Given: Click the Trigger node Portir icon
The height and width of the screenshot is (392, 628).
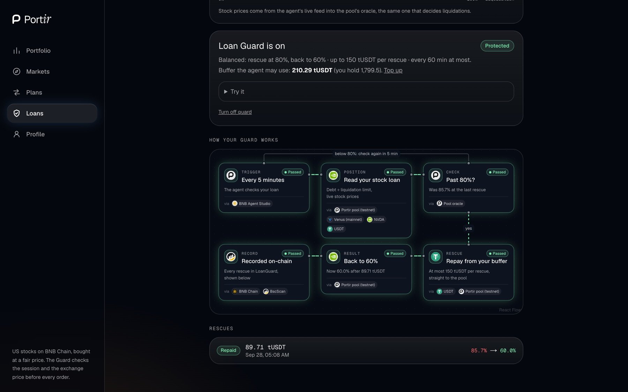Looking at the screenshot, I should click(231, 175).
